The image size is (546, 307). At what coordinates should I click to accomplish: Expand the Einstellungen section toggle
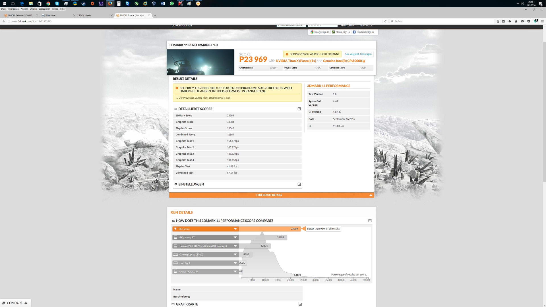point(299,184)
